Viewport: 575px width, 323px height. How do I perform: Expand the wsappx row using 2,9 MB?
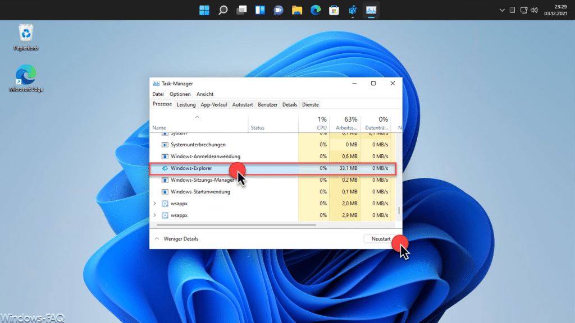pyautogui.click(x=155, y=215)
